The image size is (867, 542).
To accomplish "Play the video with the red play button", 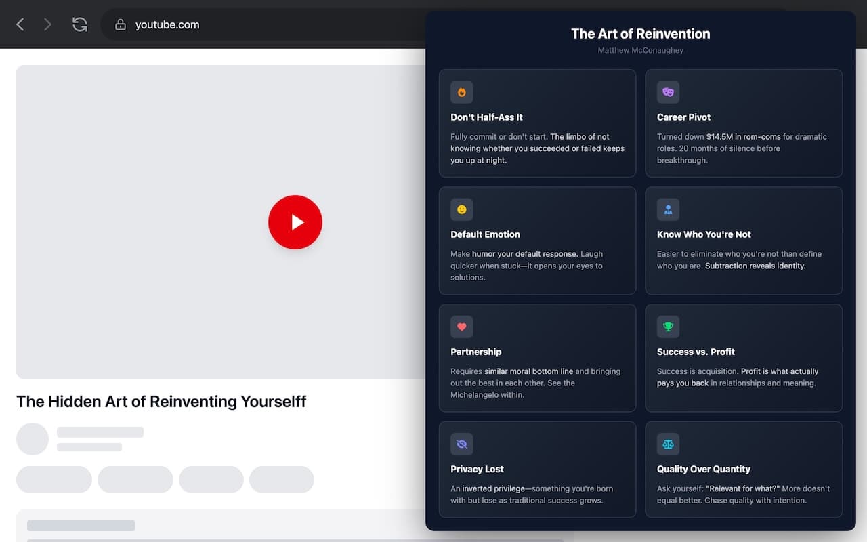I will pos(295,222).
